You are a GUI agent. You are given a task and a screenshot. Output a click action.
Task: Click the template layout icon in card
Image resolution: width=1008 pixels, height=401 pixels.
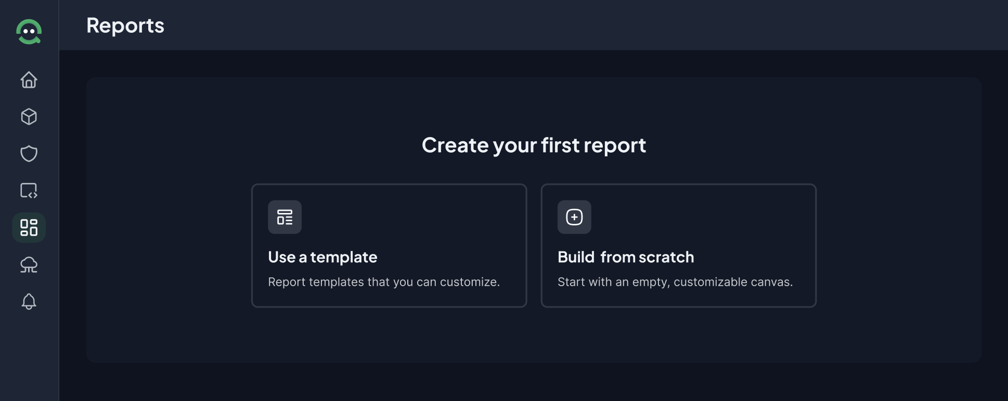tap(285, 217)
